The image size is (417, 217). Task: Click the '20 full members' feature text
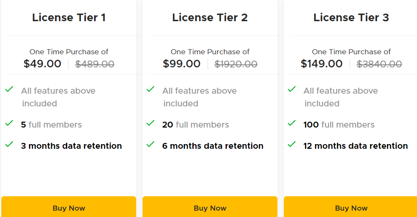pos(195,125)
